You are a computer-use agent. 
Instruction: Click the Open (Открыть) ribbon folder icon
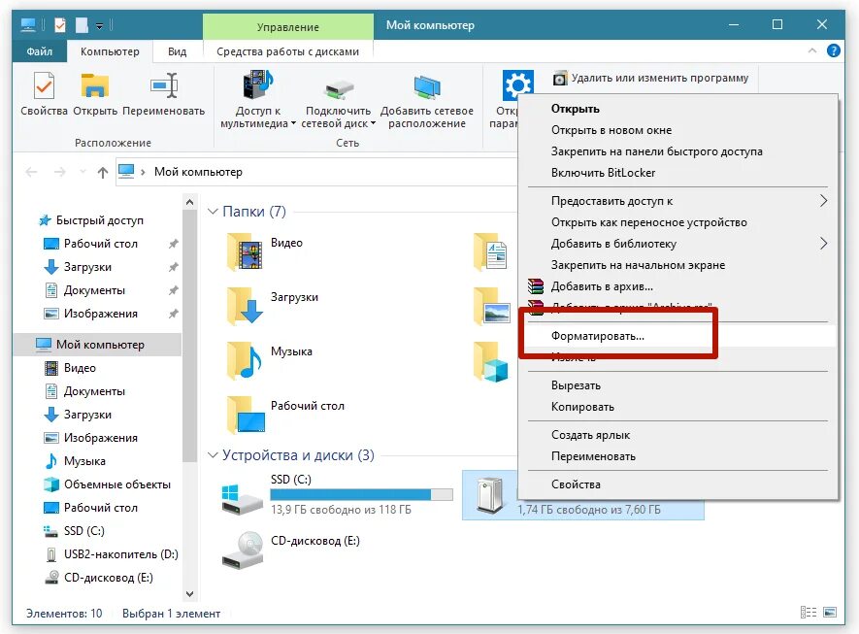[95, 86]
